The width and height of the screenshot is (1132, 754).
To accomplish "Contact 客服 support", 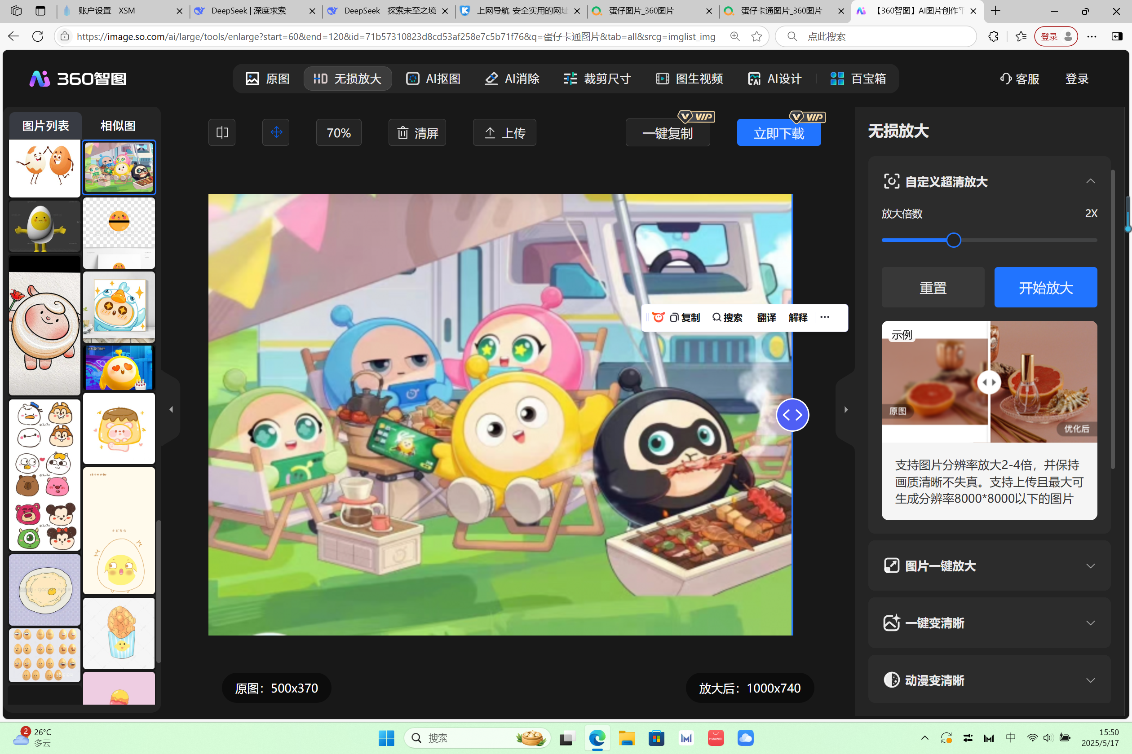I will pyautogui.click(x=1020, y=79).
